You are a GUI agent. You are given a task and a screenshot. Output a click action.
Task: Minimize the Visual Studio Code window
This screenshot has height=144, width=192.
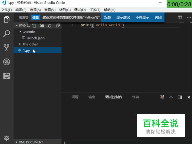click(160, 2)
